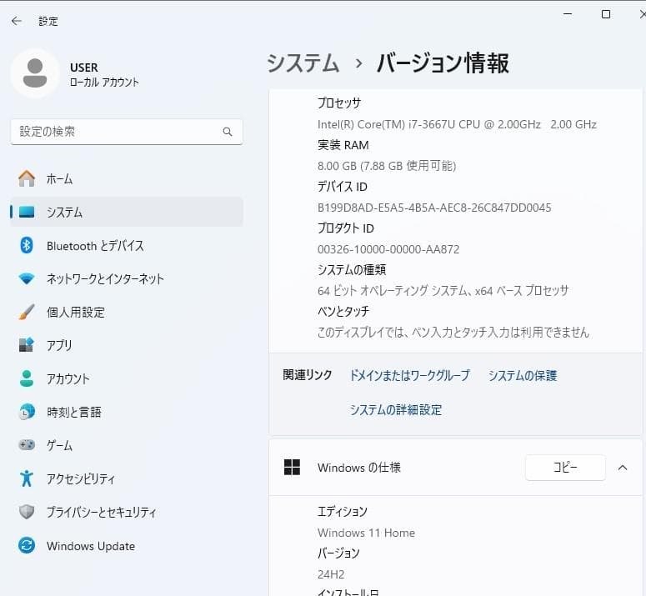Select システム in the sidebar
Image resolution: width=646 pixels, height=596 pixels.
click(x=127, y=212)
